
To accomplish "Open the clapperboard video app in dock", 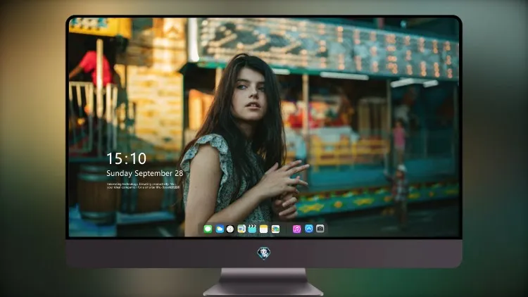I will [252, 229].
